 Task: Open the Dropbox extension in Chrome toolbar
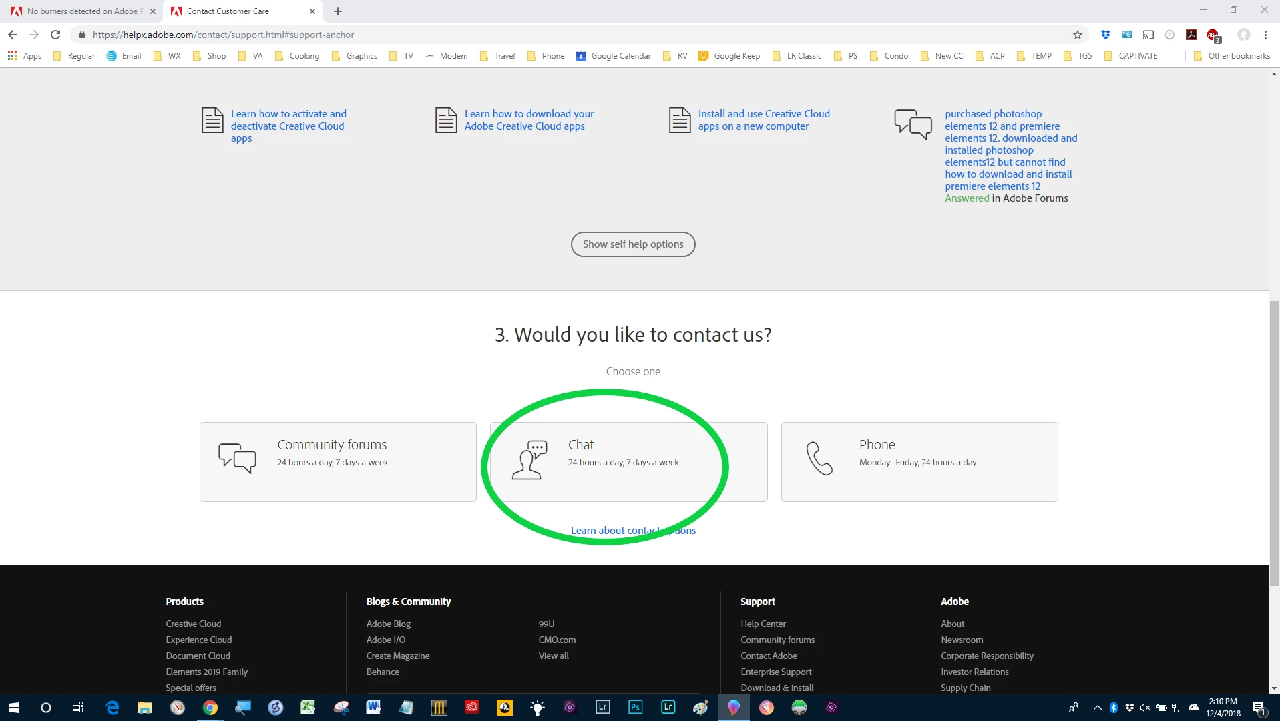pos(1106,35)
